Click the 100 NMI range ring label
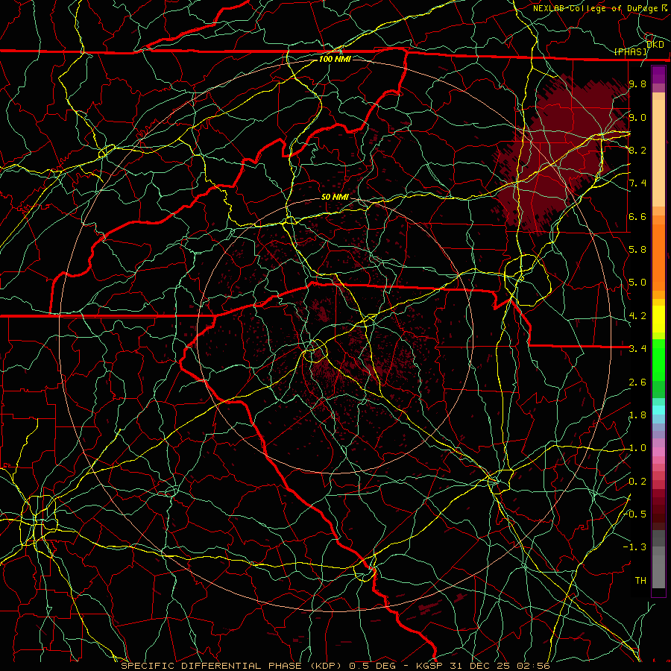Viewport: 671px width, 671px height. (x=335, y=59)
